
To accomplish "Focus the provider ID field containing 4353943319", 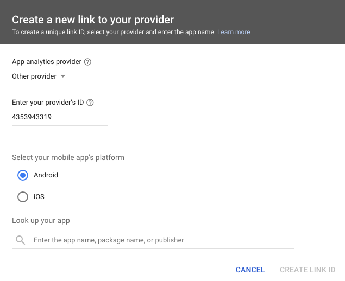I will point(59,117).
